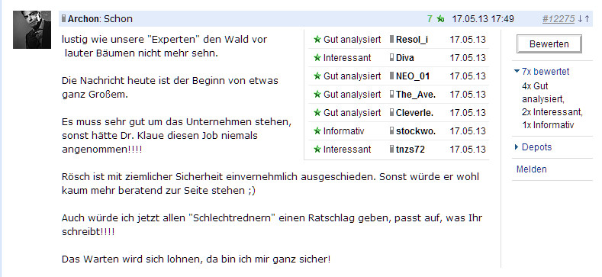Click the Informativ label in stockwo. row

click(x=343, y=131)
